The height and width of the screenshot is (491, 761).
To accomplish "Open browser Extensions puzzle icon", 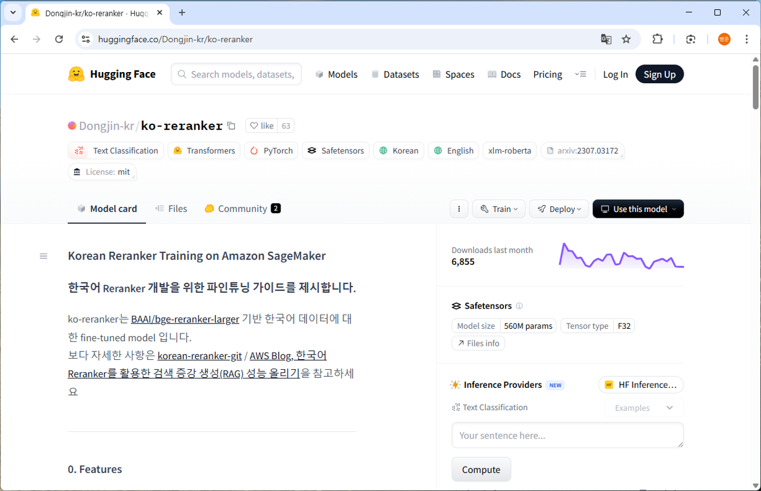I will click(x=658, y=39).
